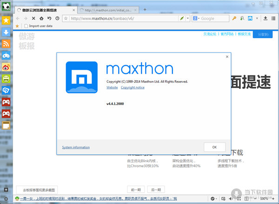
Task: Switch to the 傲游云浏览器全面提速 tab
Action: pos(46,10)
